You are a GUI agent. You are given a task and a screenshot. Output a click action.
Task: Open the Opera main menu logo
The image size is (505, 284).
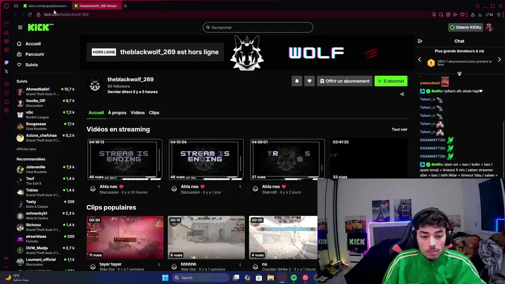pyautogui.click(x=6, y=6)
